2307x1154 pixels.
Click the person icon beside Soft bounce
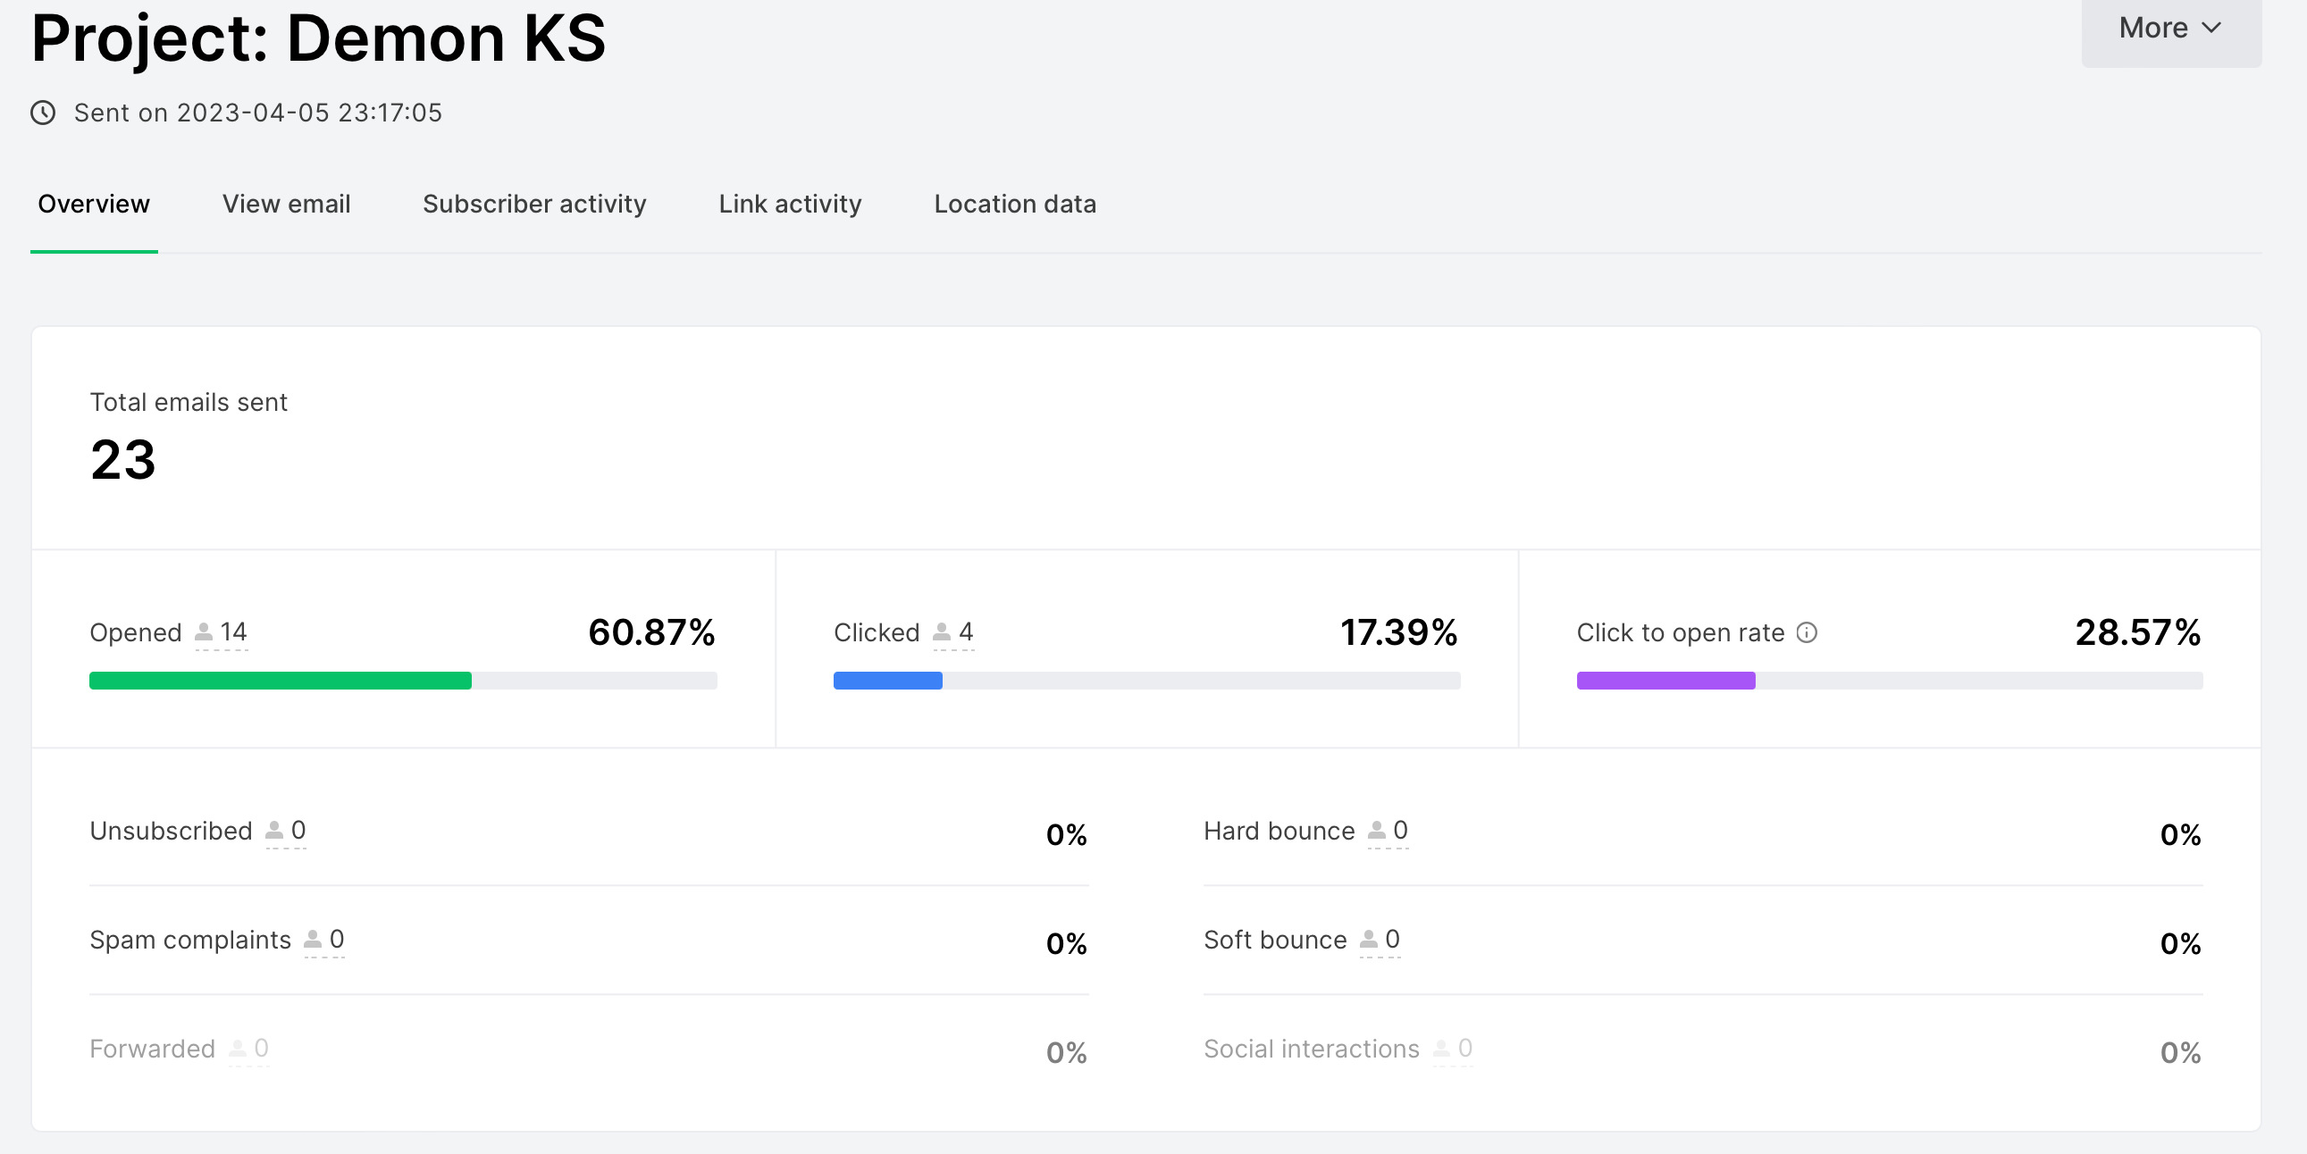tap(1369, 940)
